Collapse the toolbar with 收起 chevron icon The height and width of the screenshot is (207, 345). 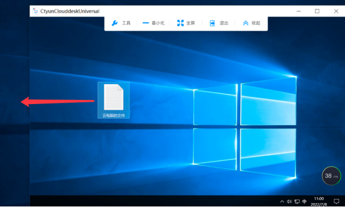246,23
